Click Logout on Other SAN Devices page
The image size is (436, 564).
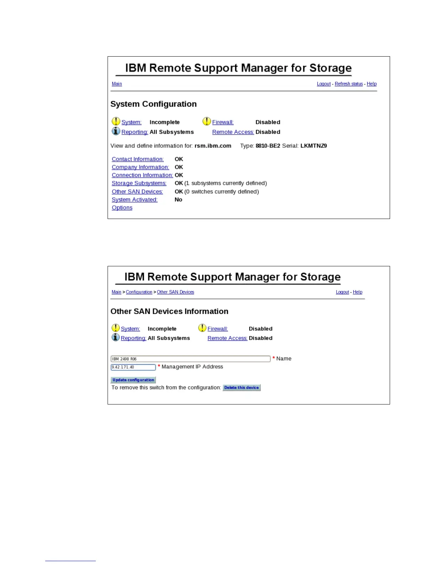342,292
